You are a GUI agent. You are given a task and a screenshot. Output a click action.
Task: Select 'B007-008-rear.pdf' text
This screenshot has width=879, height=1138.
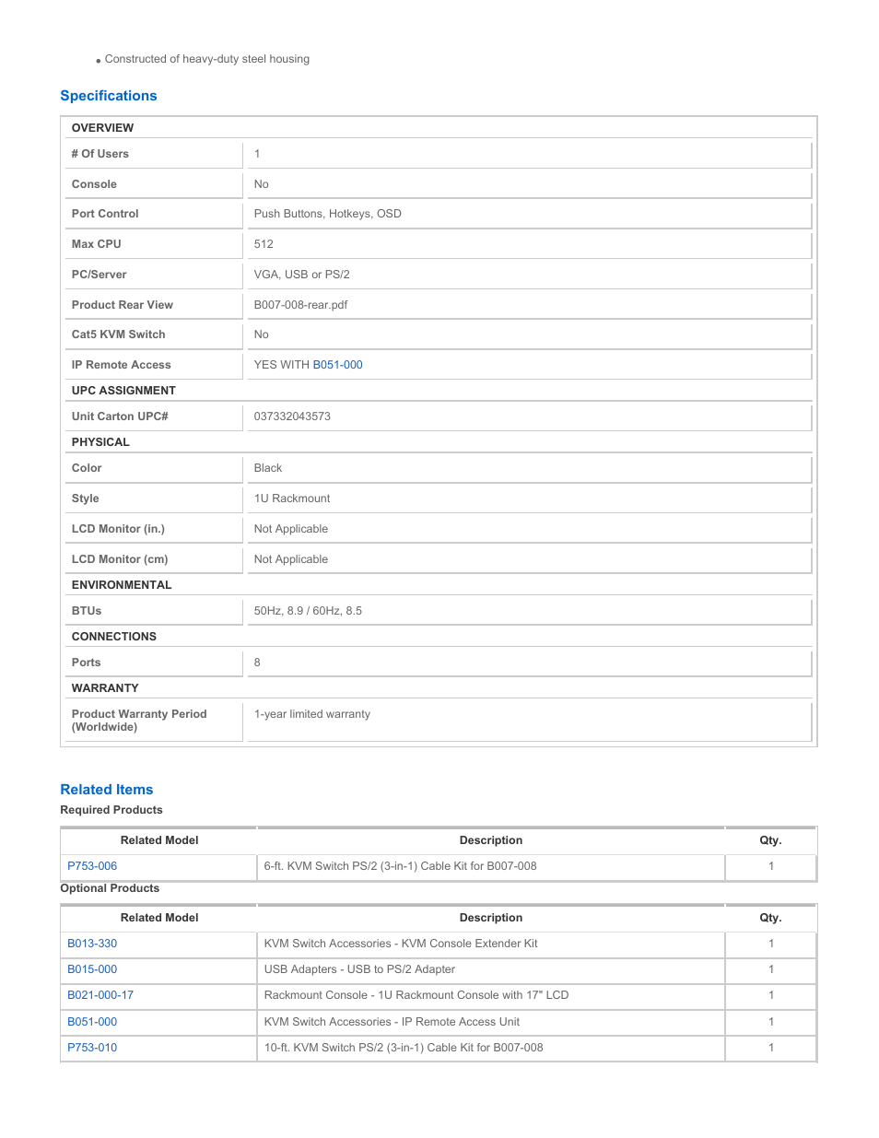tap(300, 305)
